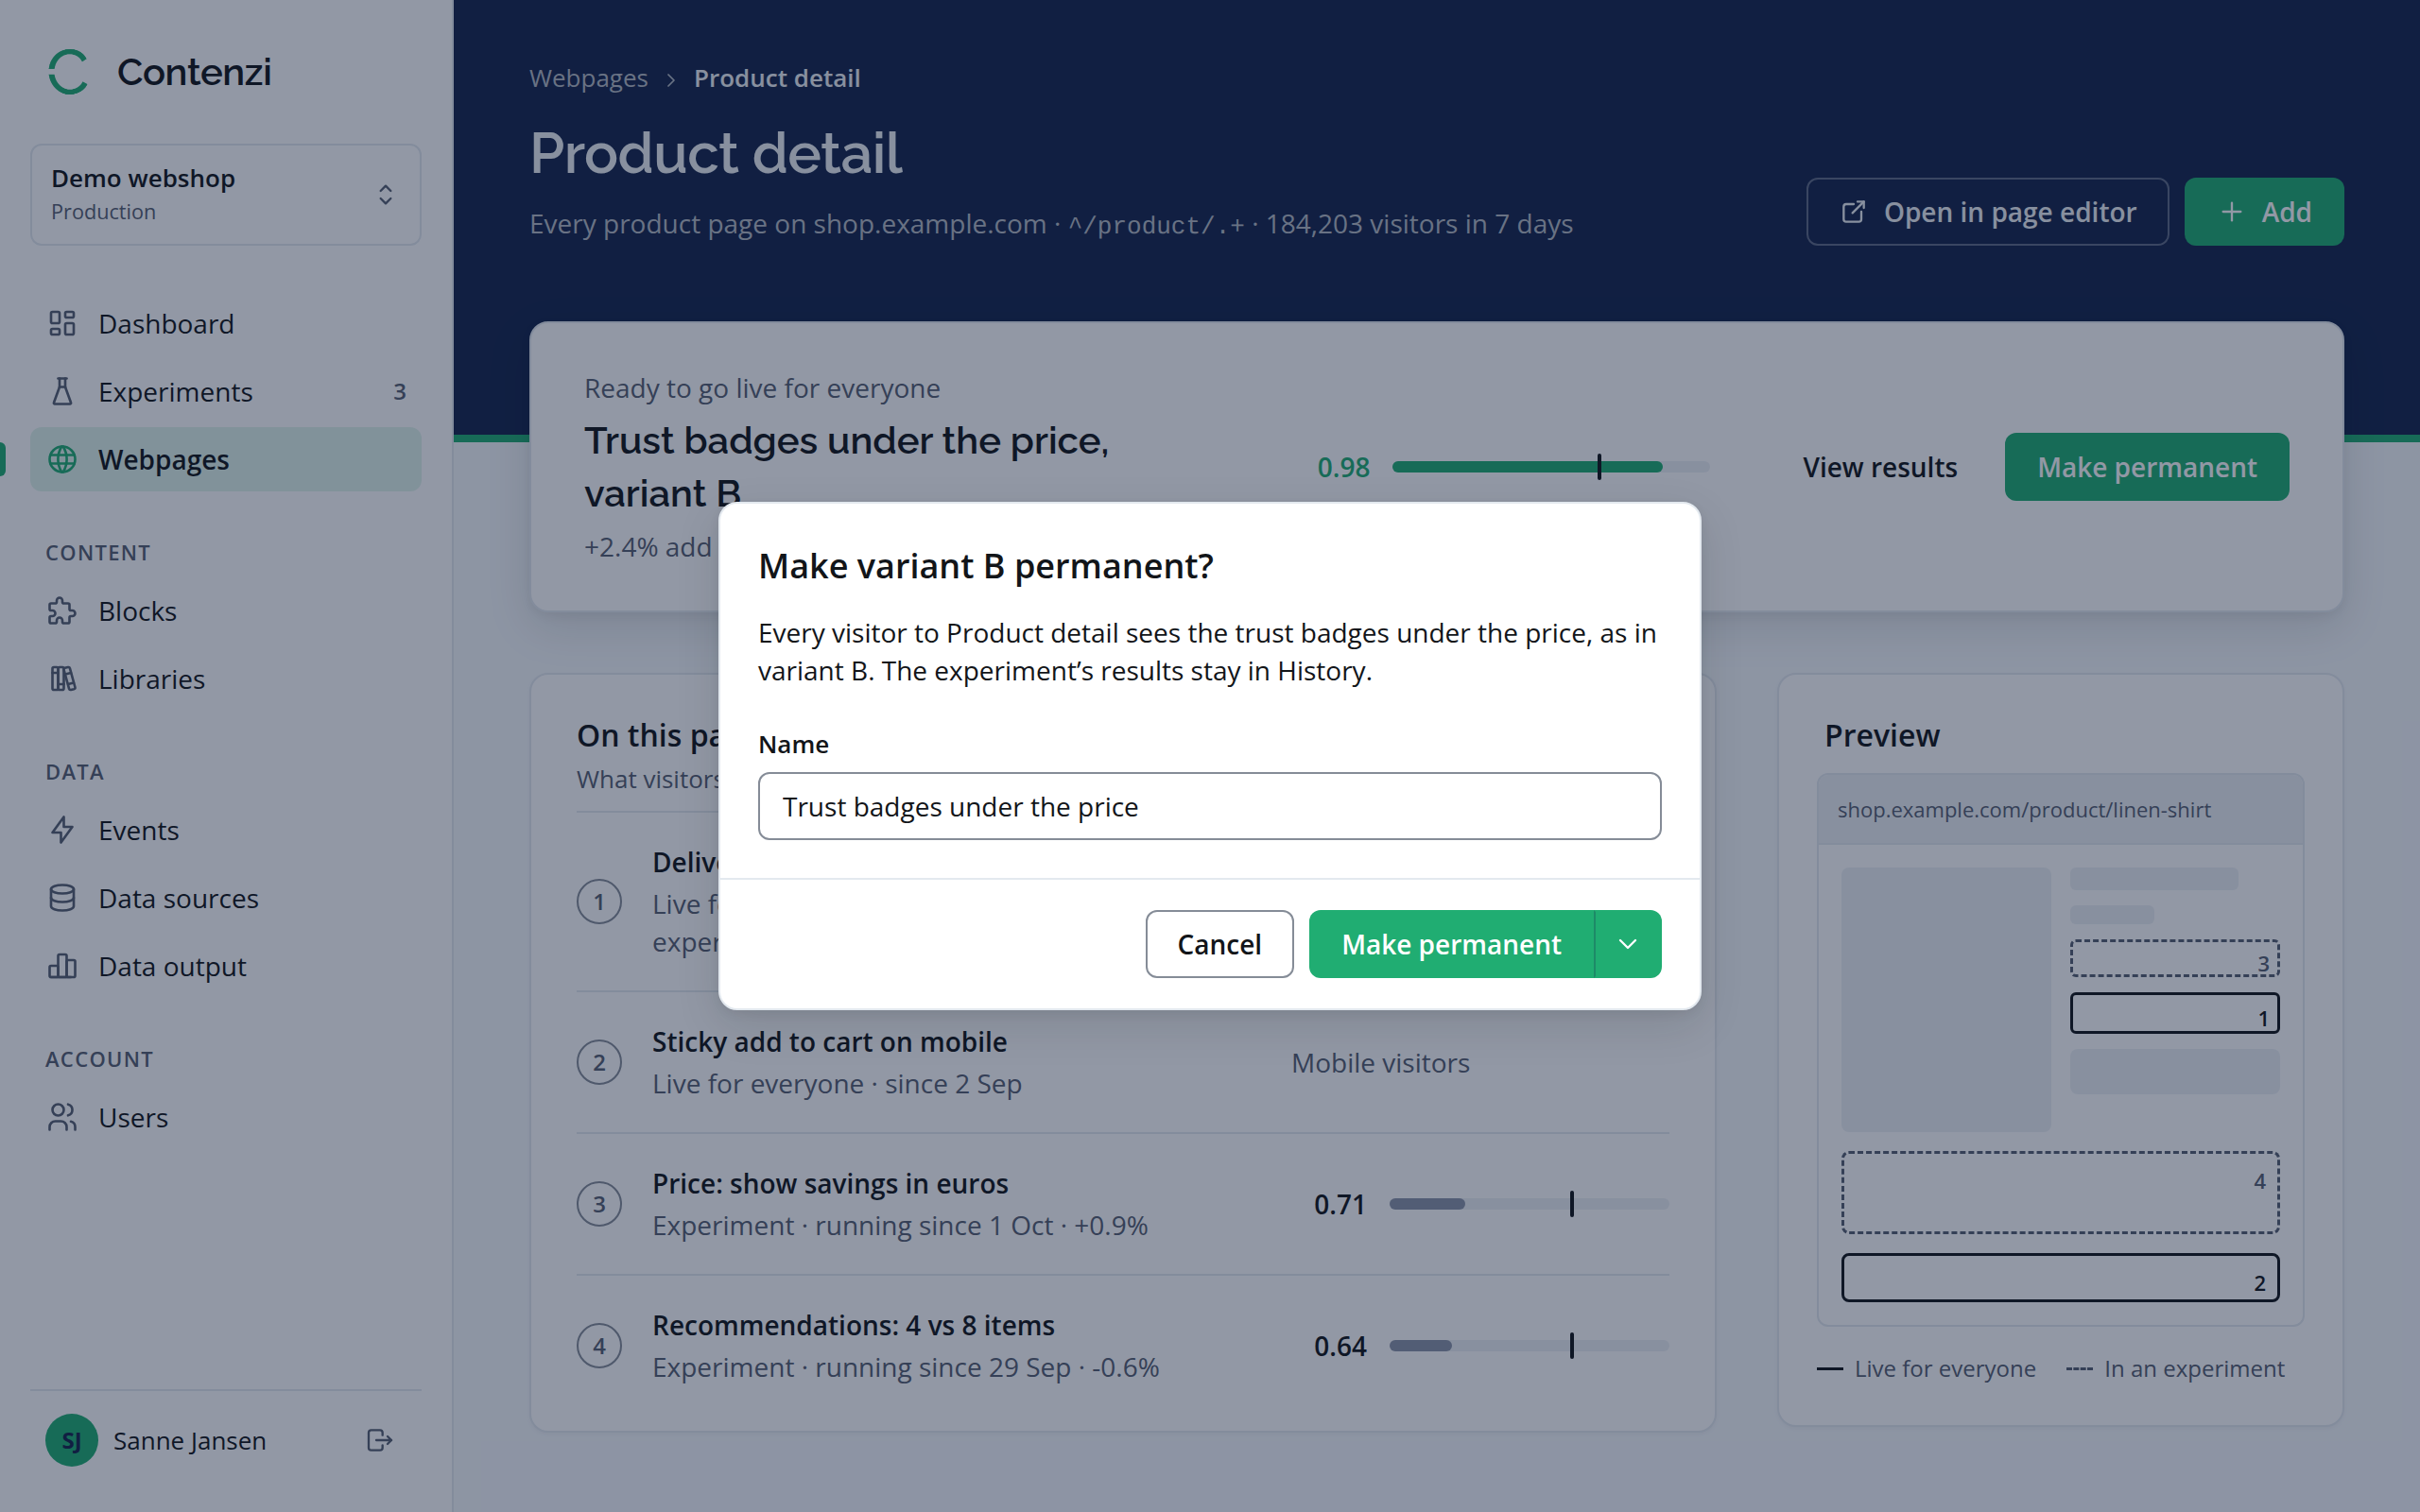Click the Libraries books icon
The width and height of the screenshot is (2420, 1512).
pyautogui.click(x=62, y=679)
